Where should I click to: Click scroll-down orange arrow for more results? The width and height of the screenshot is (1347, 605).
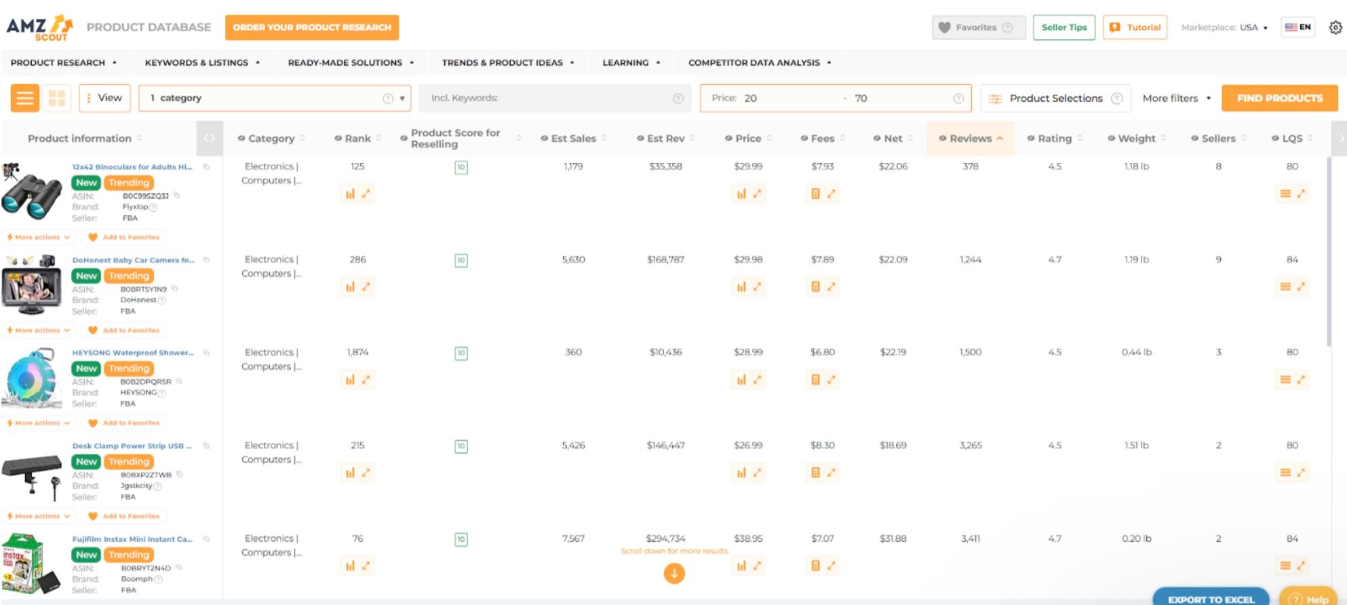pos(674,574)
